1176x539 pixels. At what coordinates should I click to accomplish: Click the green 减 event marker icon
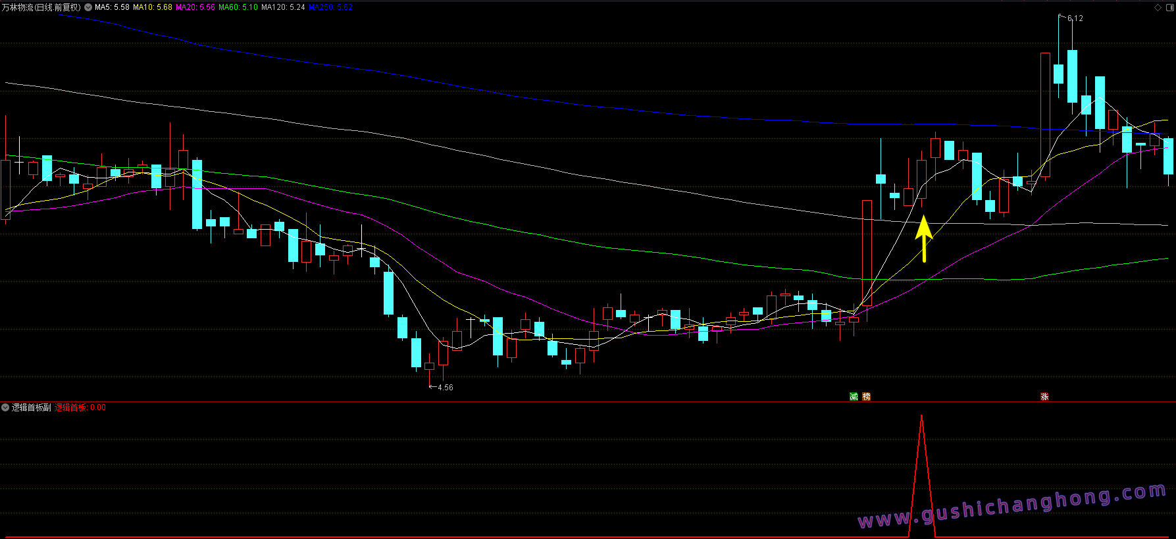tap(854, 396)
